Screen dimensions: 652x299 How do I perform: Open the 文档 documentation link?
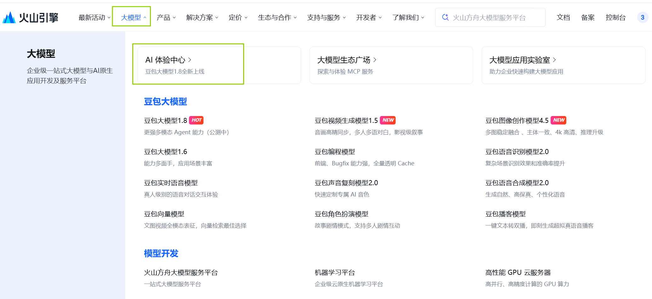tap(563, 18)
